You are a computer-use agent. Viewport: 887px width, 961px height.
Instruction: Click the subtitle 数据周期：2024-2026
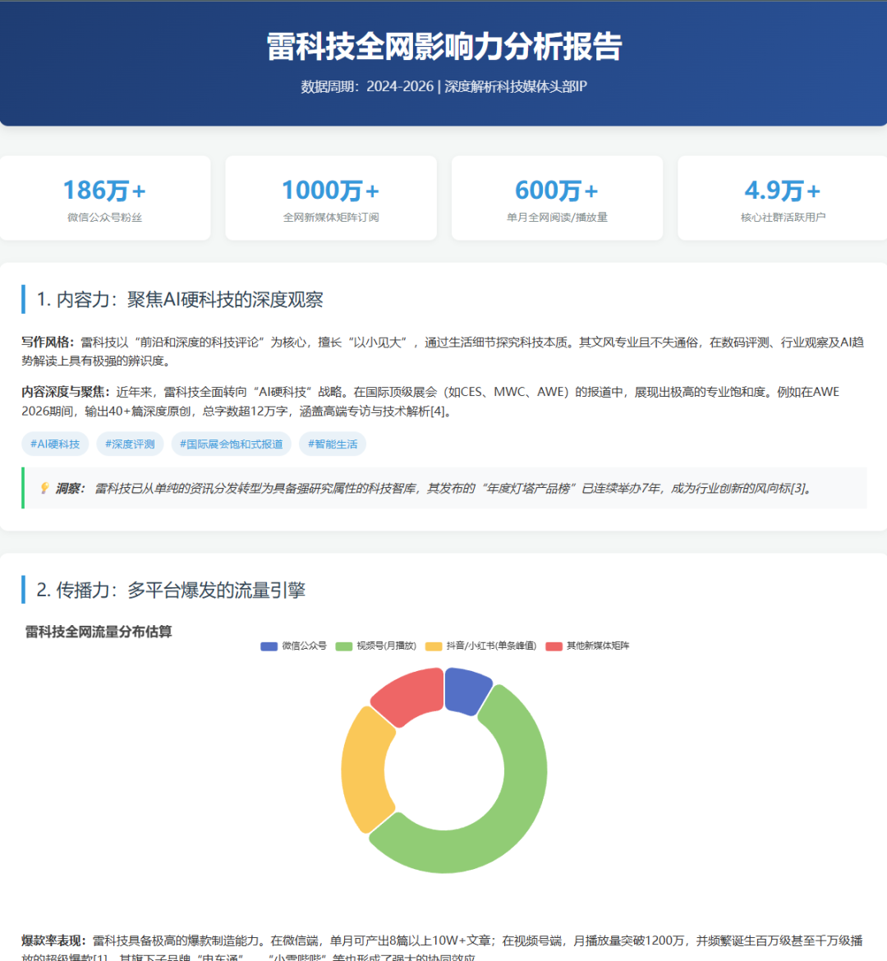pyautogui.click(x=367, y=86)
